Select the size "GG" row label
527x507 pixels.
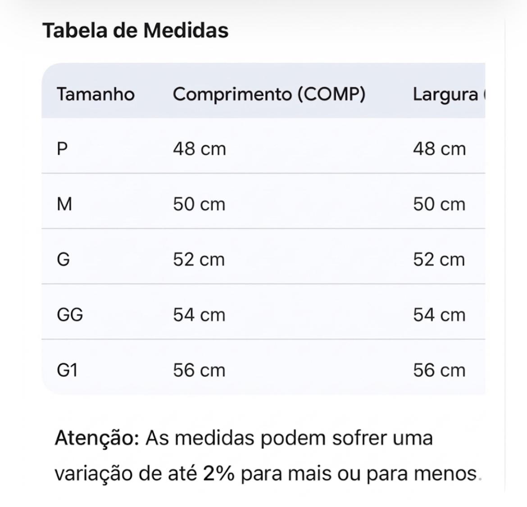click(70, 315)
